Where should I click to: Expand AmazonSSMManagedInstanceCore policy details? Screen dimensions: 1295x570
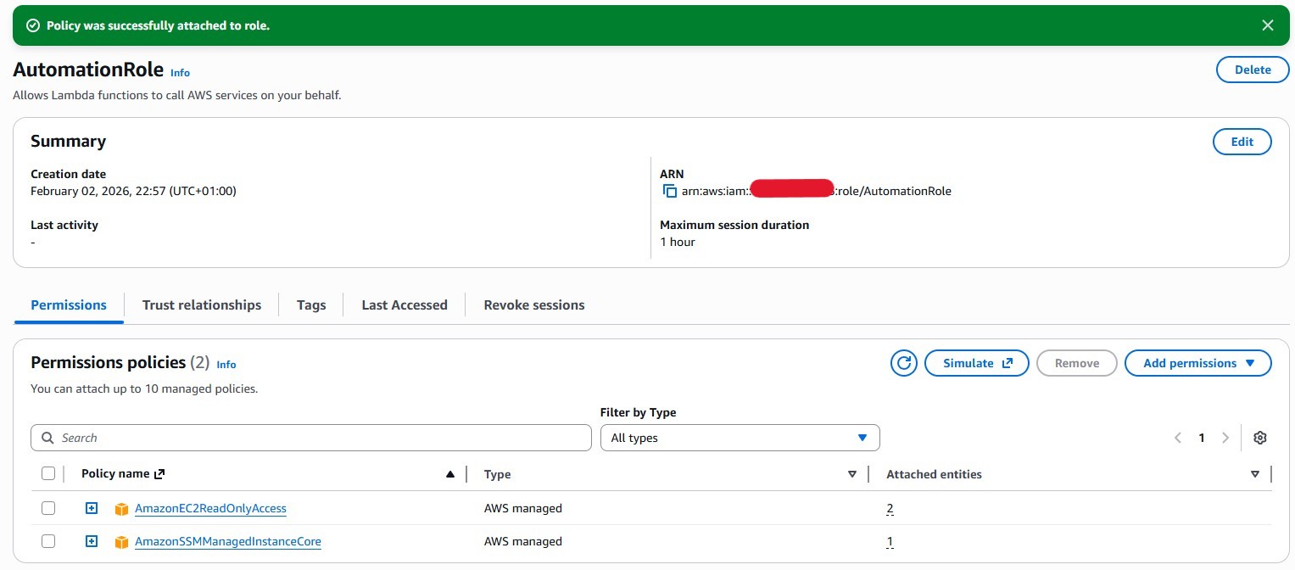click(x=91, y=541)
